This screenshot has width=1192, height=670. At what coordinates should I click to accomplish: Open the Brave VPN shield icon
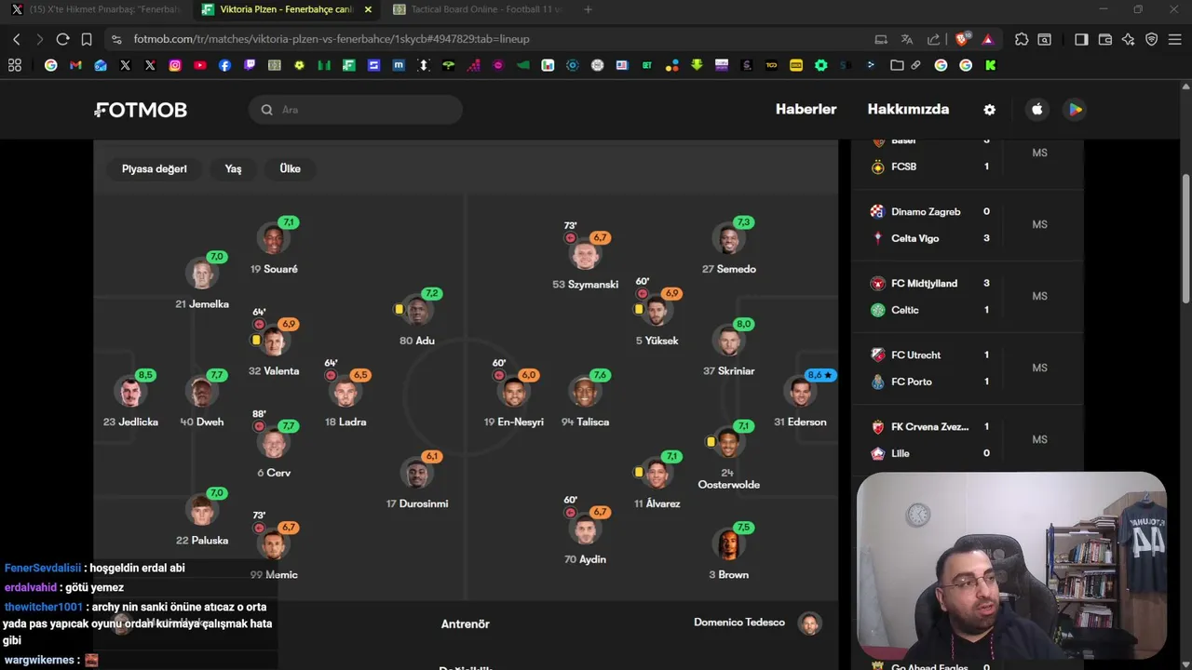(x=1152, y=39)
